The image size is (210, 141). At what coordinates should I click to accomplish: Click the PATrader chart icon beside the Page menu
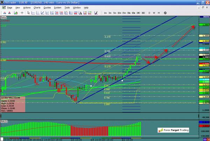[3, 7]
